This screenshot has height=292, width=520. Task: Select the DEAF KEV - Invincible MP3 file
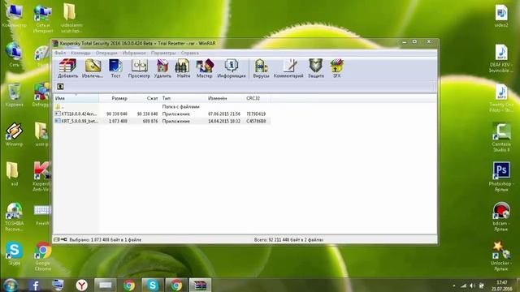click(x=501, y=58)
